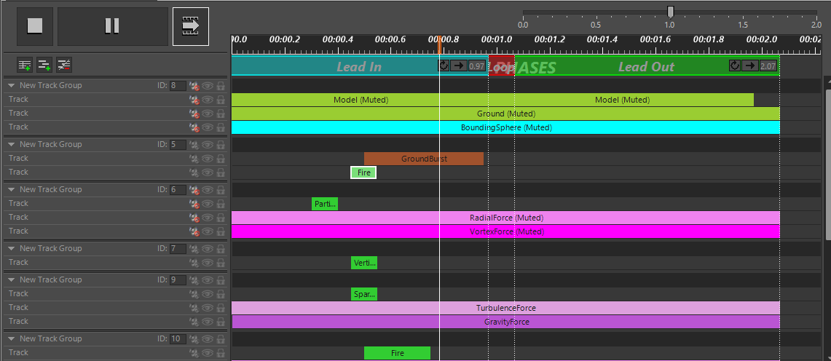831x361 pixels.
Task: Select the Lead In phase bar
Action: [359, 66]
